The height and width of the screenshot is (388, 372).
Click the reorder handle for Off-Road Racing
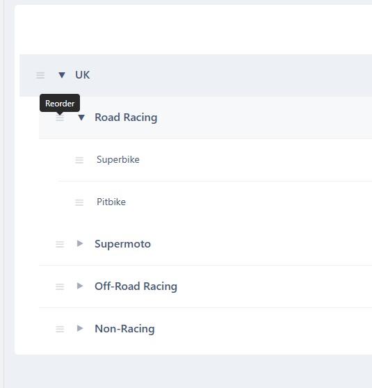60,286
